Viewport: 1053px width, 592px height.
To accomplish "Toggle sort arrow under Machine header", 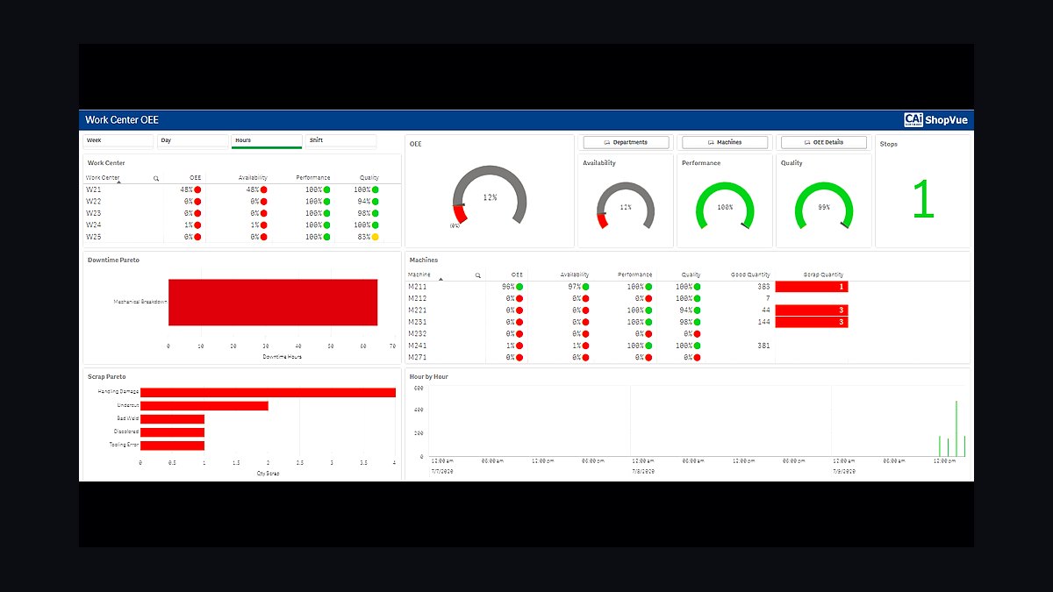I will pos(441,279).
